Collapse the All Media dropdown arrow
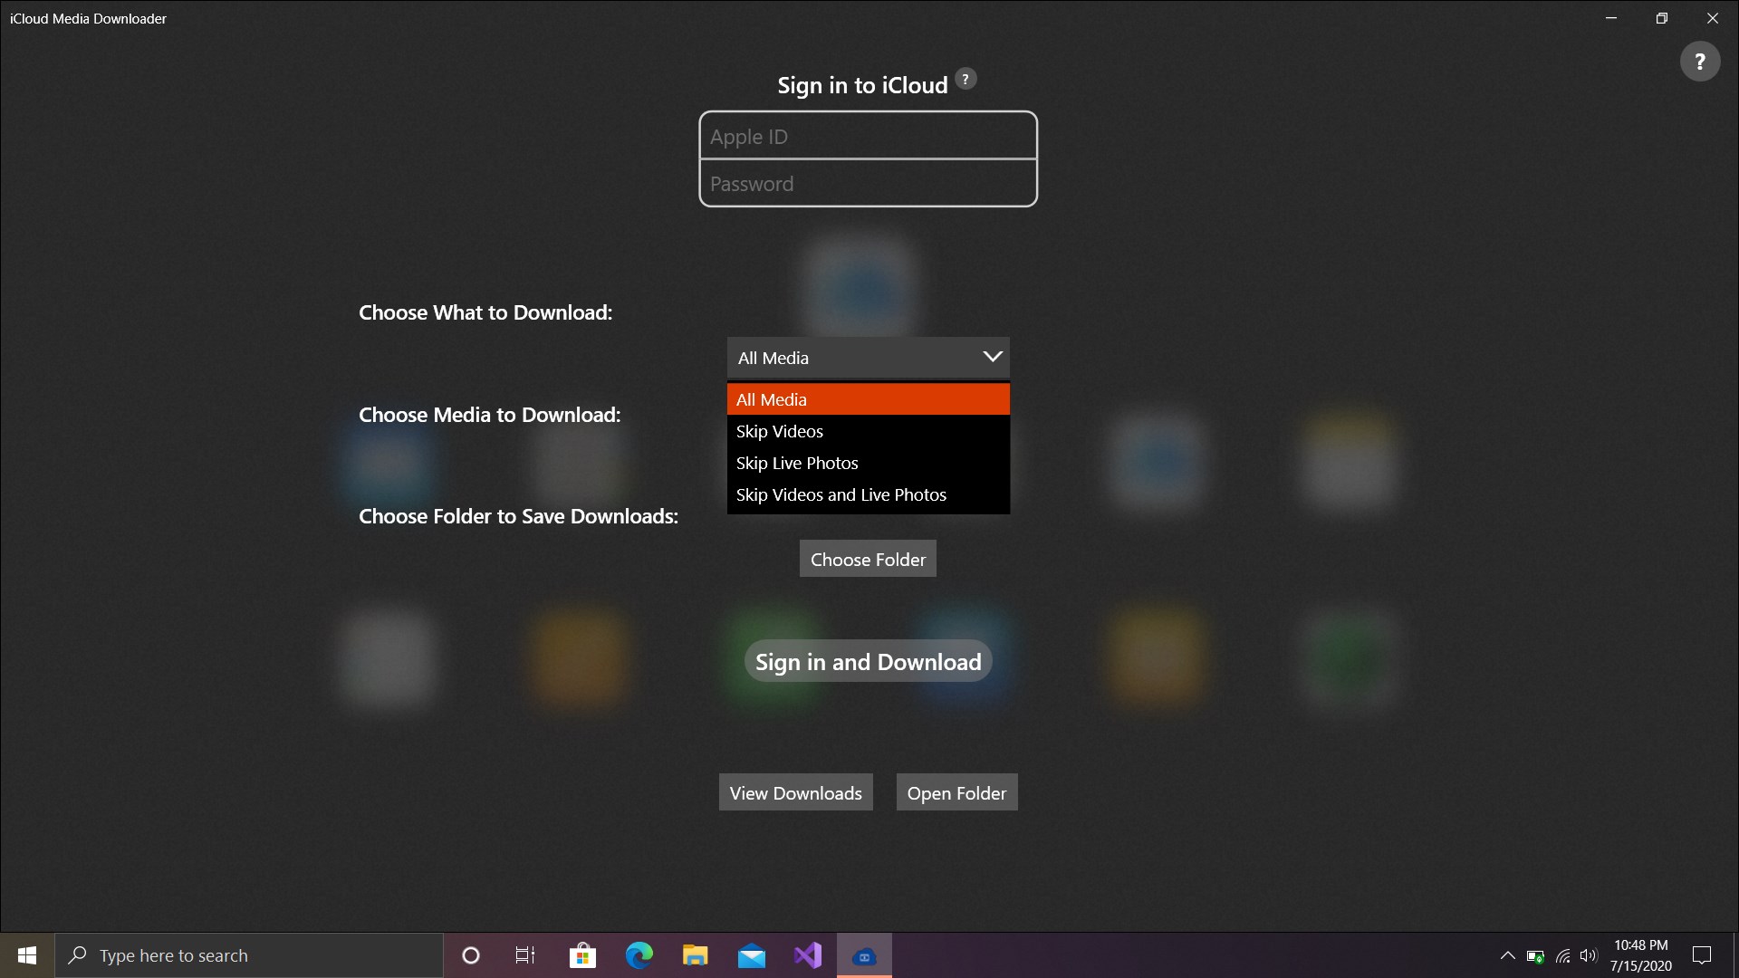This screenshot has height=978, width=1739. 992,357
